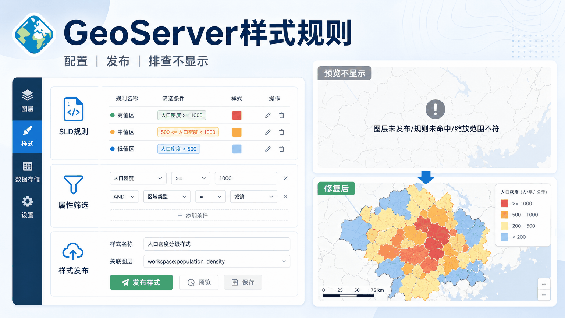
Task: Open the 城镇 value dropdown
Action: [x=253, y=197]
